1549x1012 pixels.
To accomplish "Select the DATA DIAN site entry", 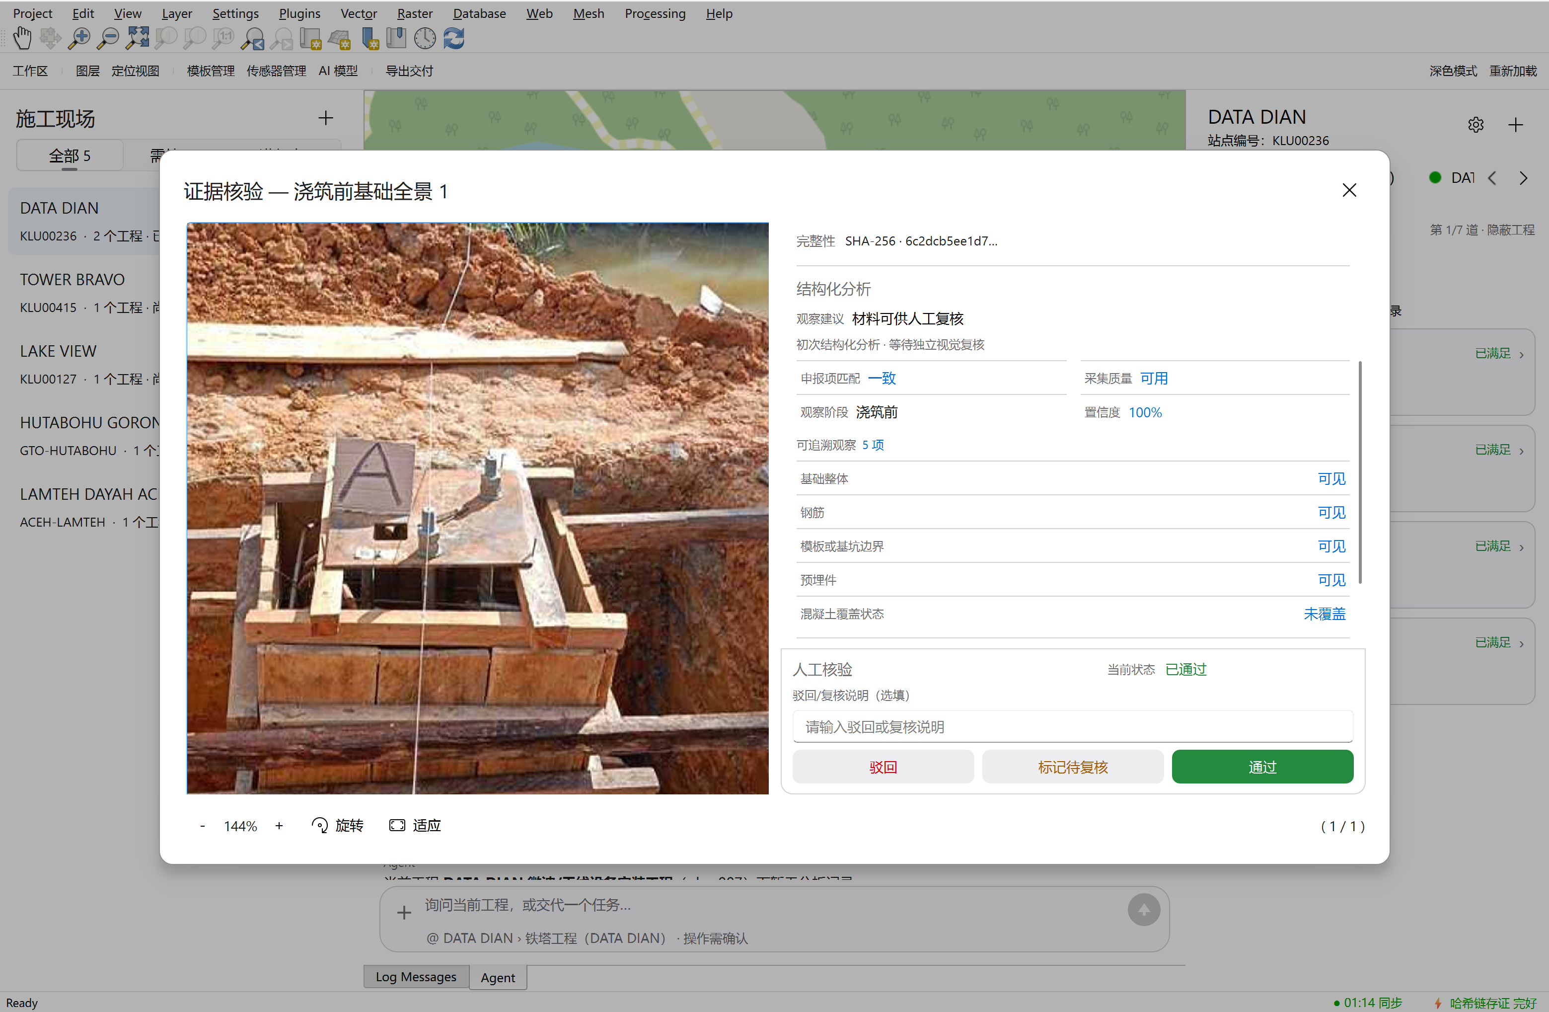I will click(x=84, y=222).
